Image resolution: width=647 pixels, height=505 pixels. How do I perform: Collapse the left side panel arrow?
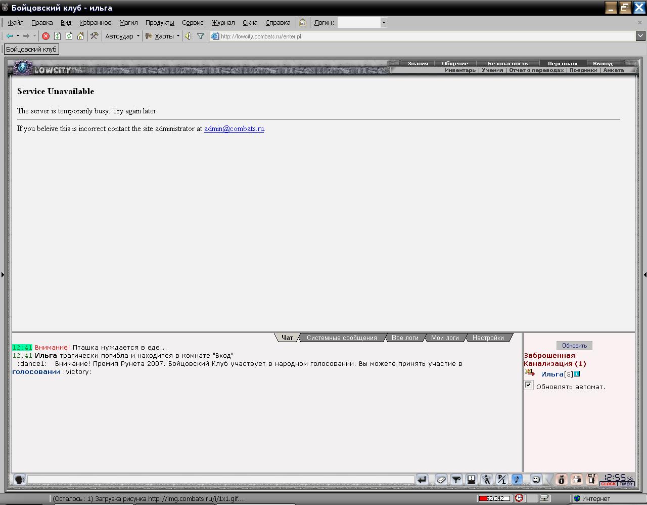click(x=3, y=275)
